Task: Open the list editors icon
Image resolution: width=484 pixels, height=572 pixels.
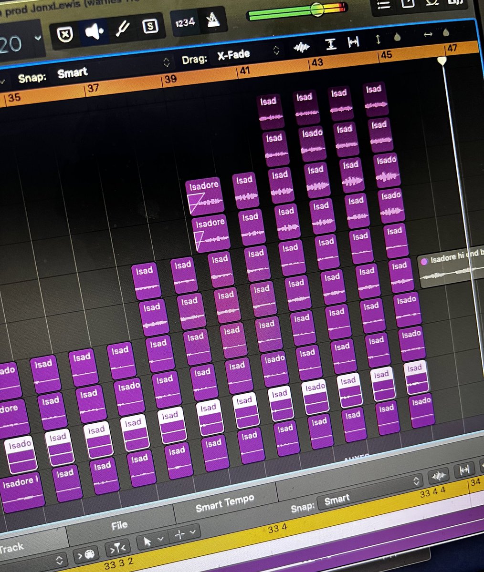Action: pos(383,4)
